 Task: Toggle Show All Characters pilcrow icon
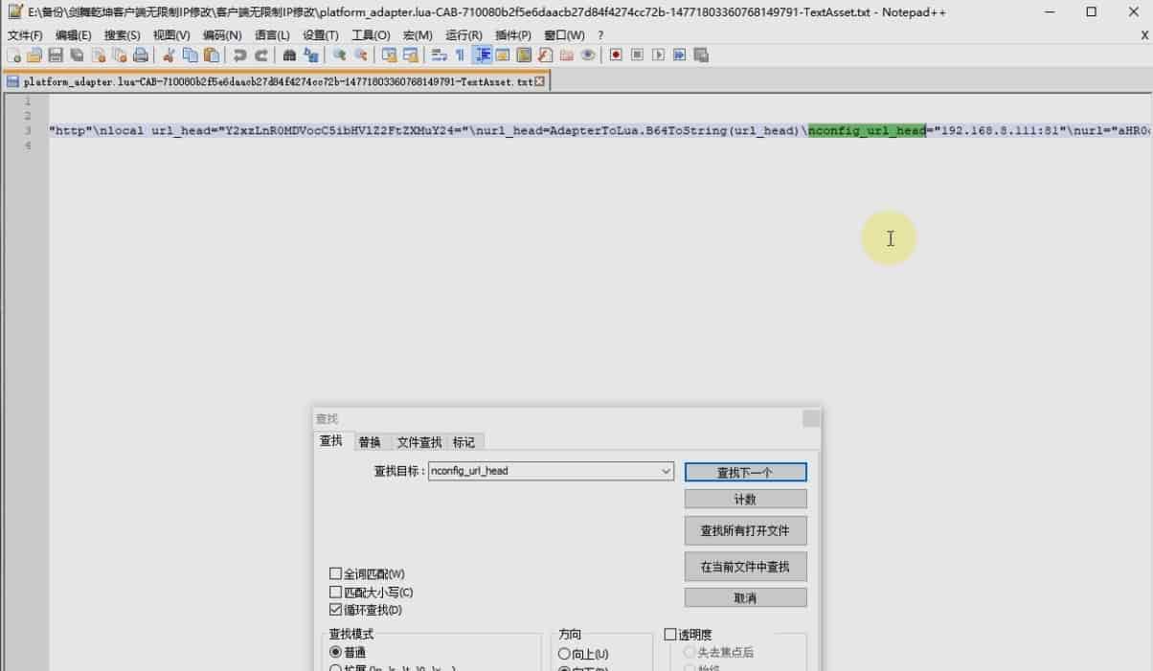(460, 56)
